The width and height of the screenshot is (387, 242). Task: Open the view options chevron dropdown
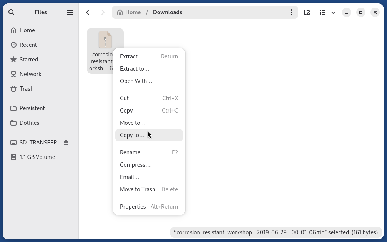coord(333,12)
